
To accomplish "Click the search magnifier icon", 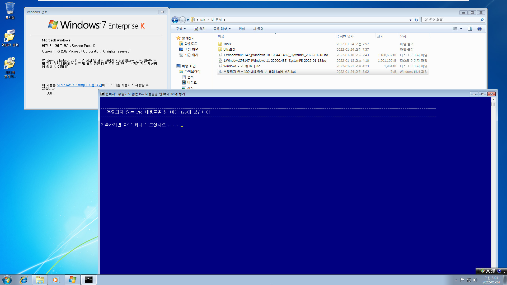I will point(482,20).
